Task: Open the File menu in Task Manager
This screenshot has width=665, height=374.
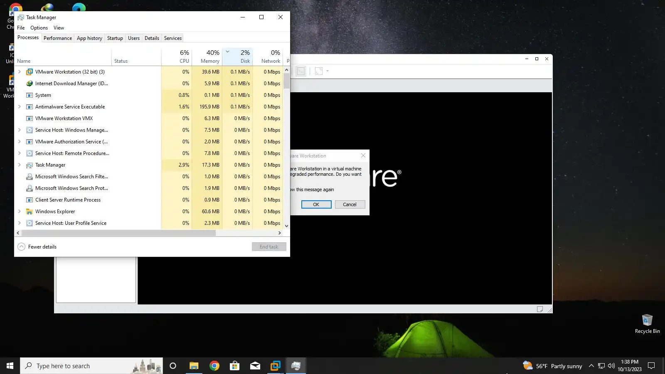Action: pos(21,28)
